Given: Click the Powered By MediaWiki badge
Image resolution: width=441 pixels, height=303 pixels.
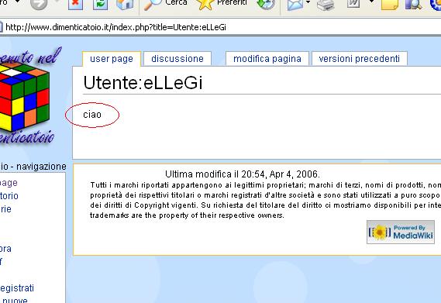Looking at the screenshot, I should pos(401,232).
